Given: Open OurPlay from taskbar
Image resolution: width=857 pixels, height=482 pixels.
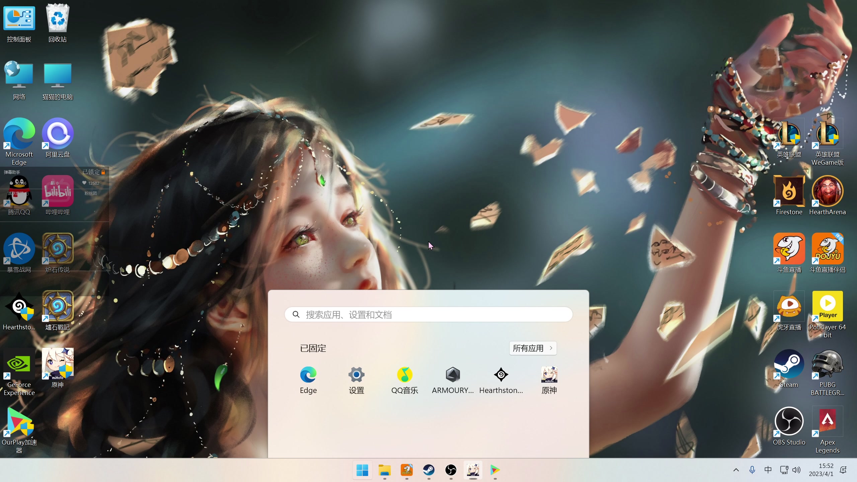Looking at the screenshot, I should 495,470.
